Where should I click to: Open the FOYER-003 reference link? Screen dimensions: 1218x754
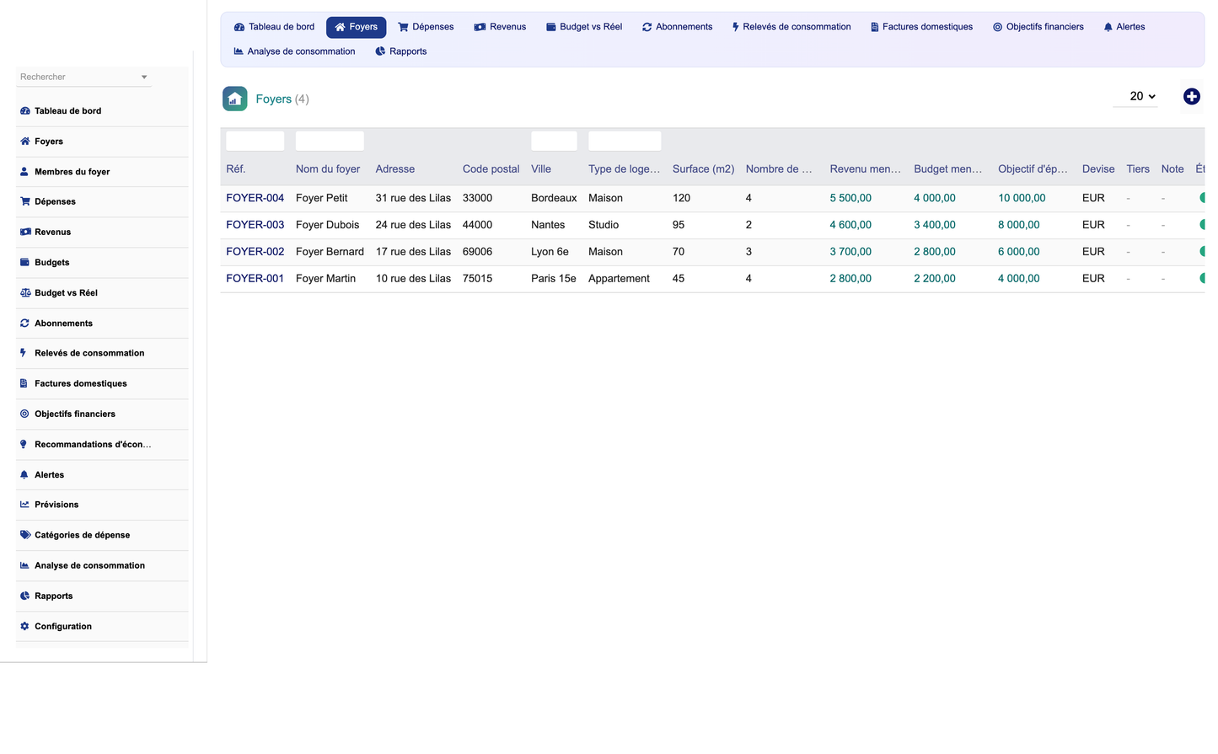click(x=255, y=225)
